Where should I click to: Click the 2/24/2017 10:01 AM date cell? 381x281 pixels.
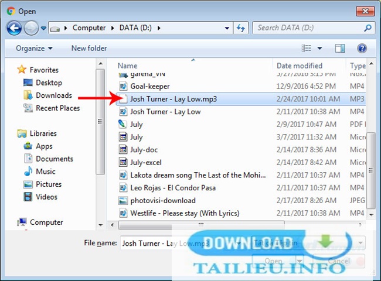click(x=308, y=99)
